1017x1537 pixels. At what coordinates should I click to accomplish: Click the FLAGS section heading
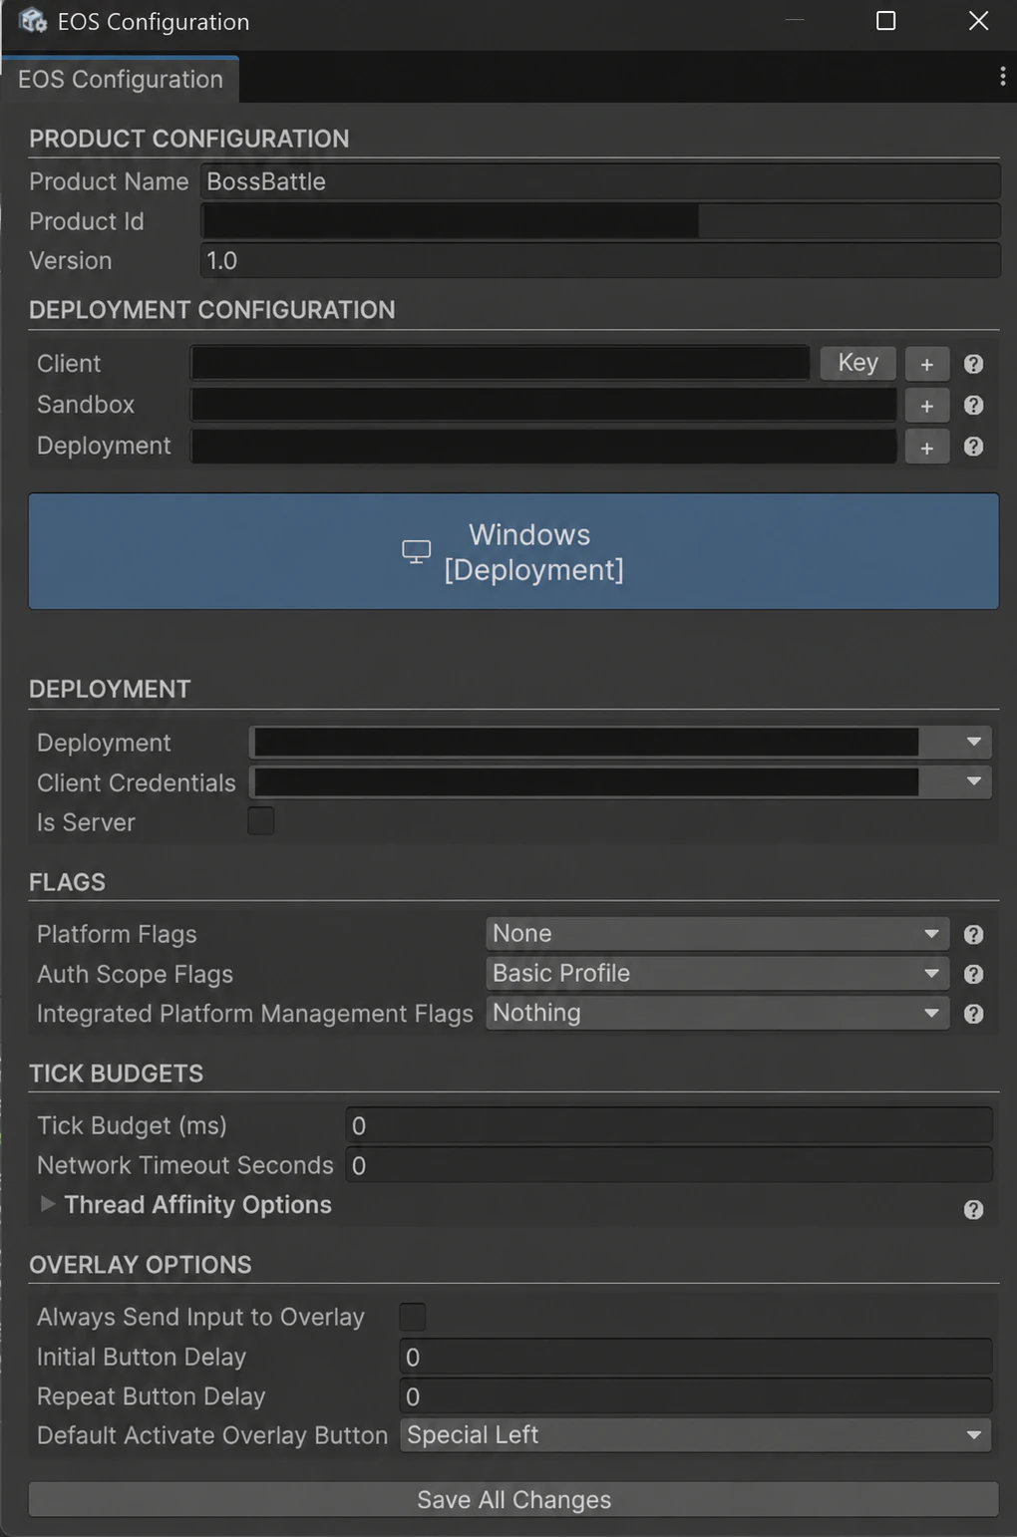67,882
